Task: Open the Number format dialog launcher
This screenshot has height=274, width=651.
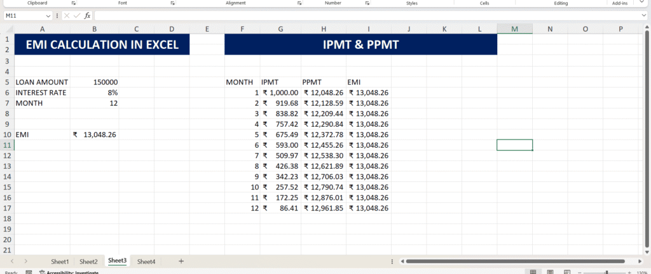Action: tap(367, 3)
